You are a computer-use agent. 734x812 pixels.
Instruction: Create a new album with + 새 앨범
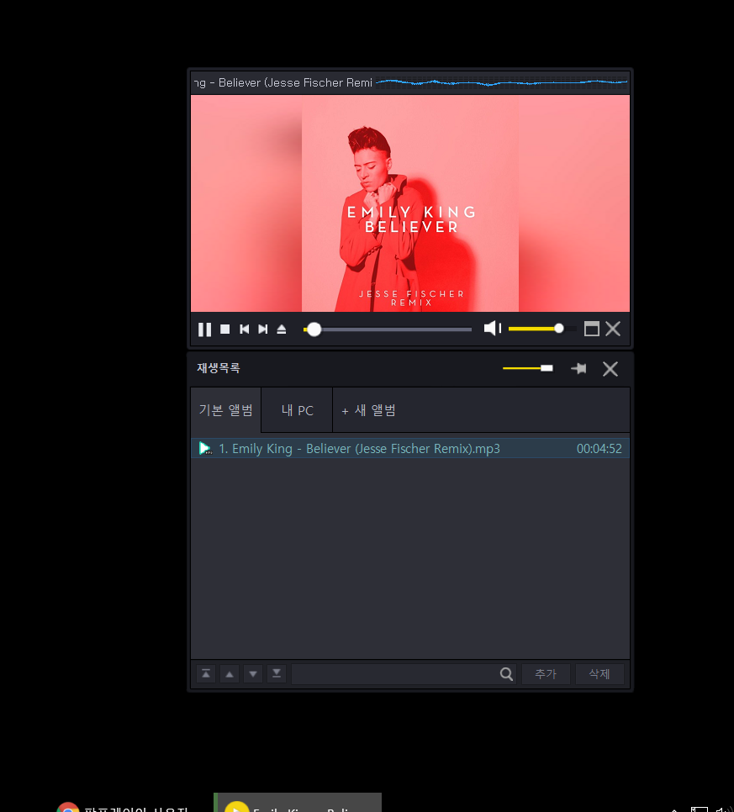(369, 410)
